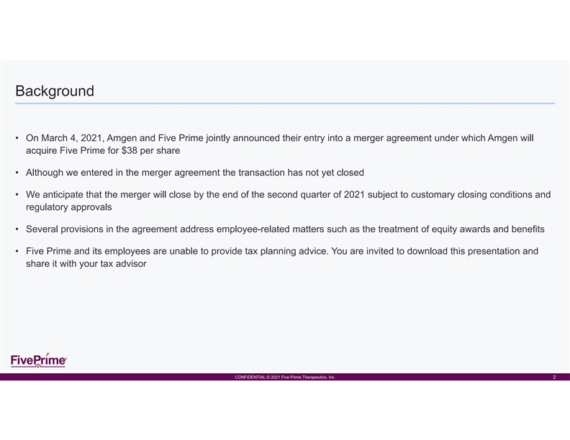The width and height of the screenshot is (570, 440).
Task: Click the CONFIDENTIAL copyright footer text
Action: [x=285, y=377]
